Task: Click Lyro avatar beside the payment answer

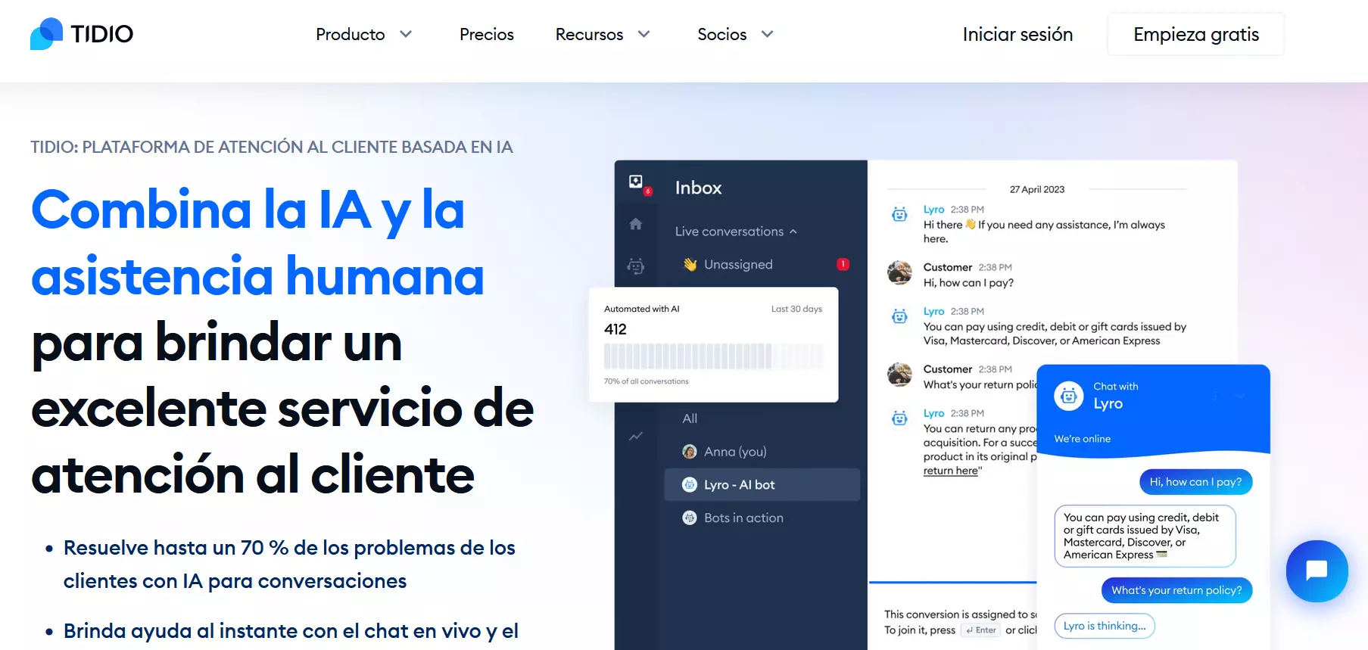Action: 899,316
